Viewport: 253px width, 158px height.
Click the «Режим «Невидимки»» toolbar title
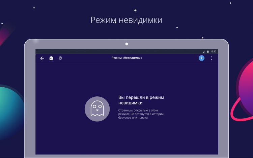(126, 58)
